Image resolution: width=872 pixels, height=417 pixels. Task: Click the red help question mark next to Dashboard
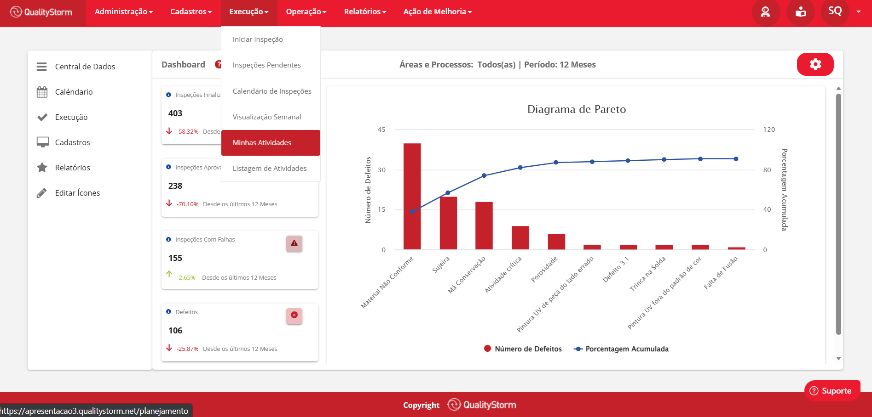[218, 64]
